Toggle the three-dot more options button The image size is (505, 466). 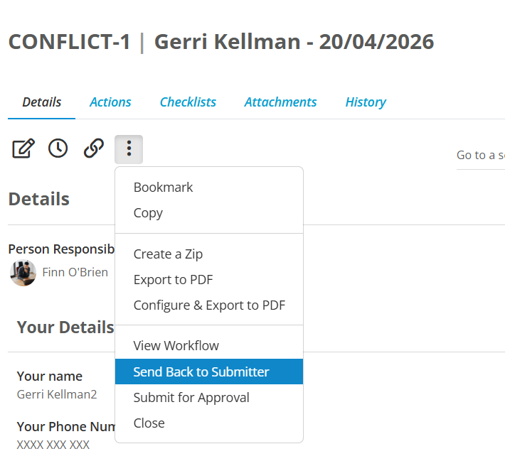(129, 149)
